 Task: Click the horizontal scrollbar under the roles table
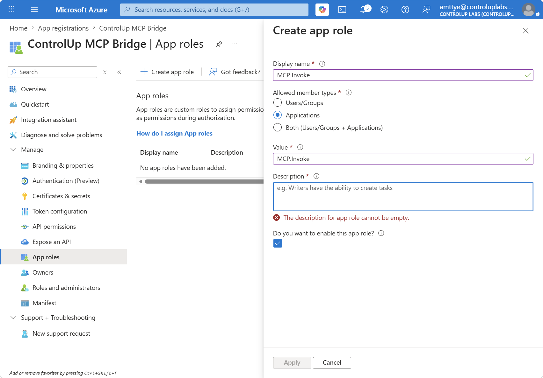click(x=204, y=181)
